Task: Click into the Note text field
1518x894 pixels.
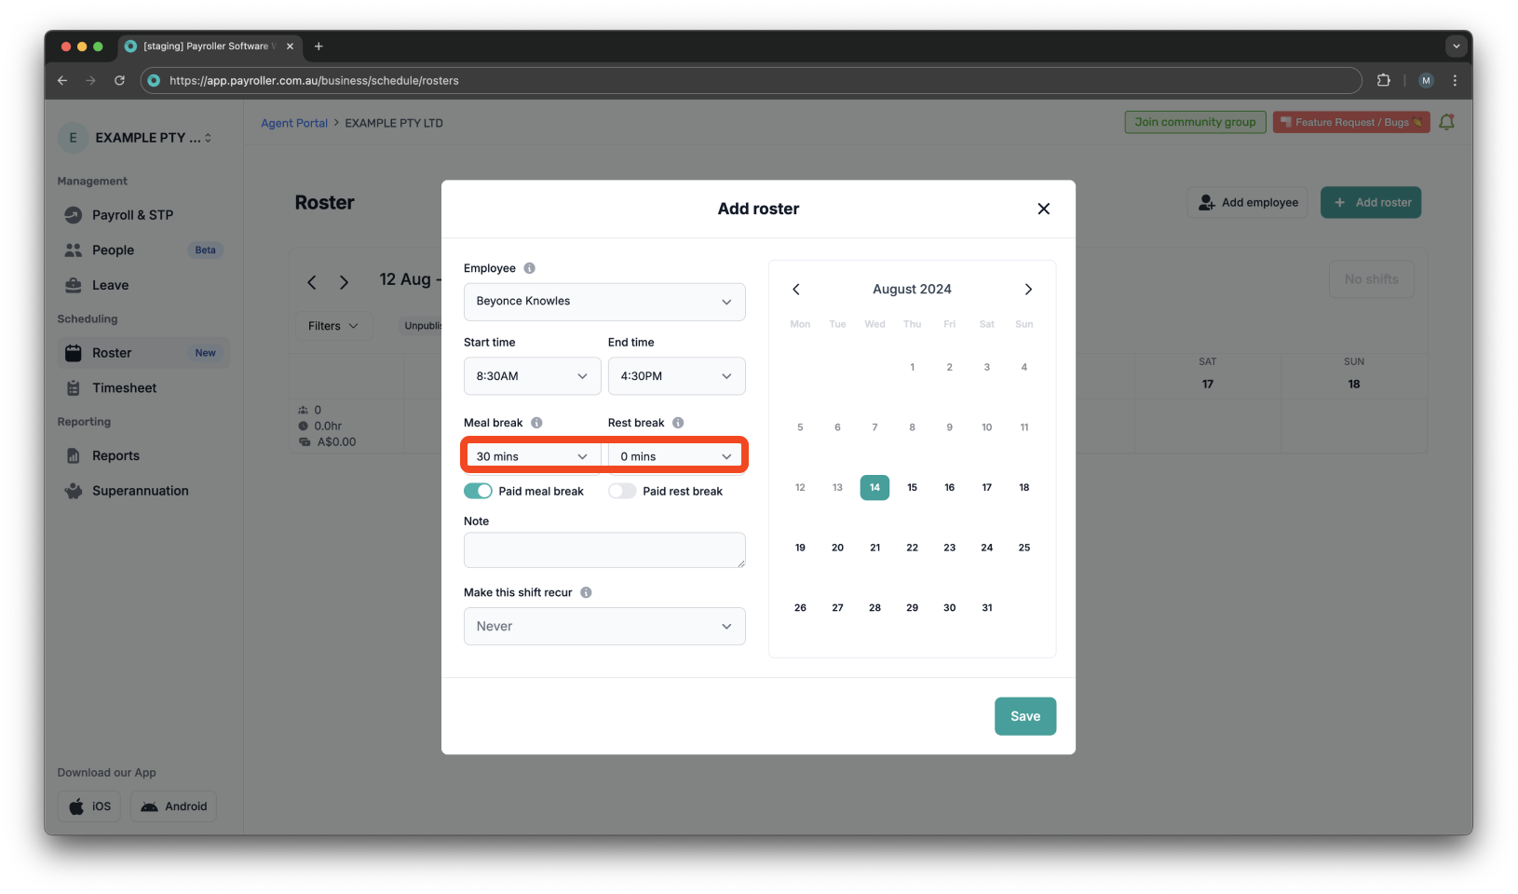Action: click(604, 550)
